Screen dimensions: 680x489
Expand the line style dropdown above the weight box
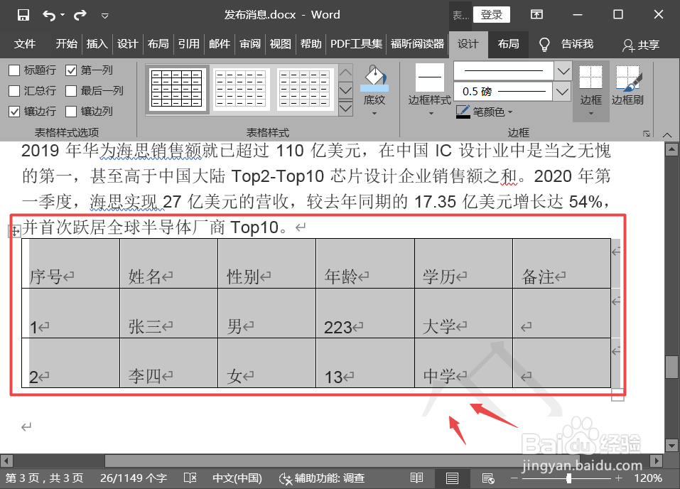[x=562, y=70]
